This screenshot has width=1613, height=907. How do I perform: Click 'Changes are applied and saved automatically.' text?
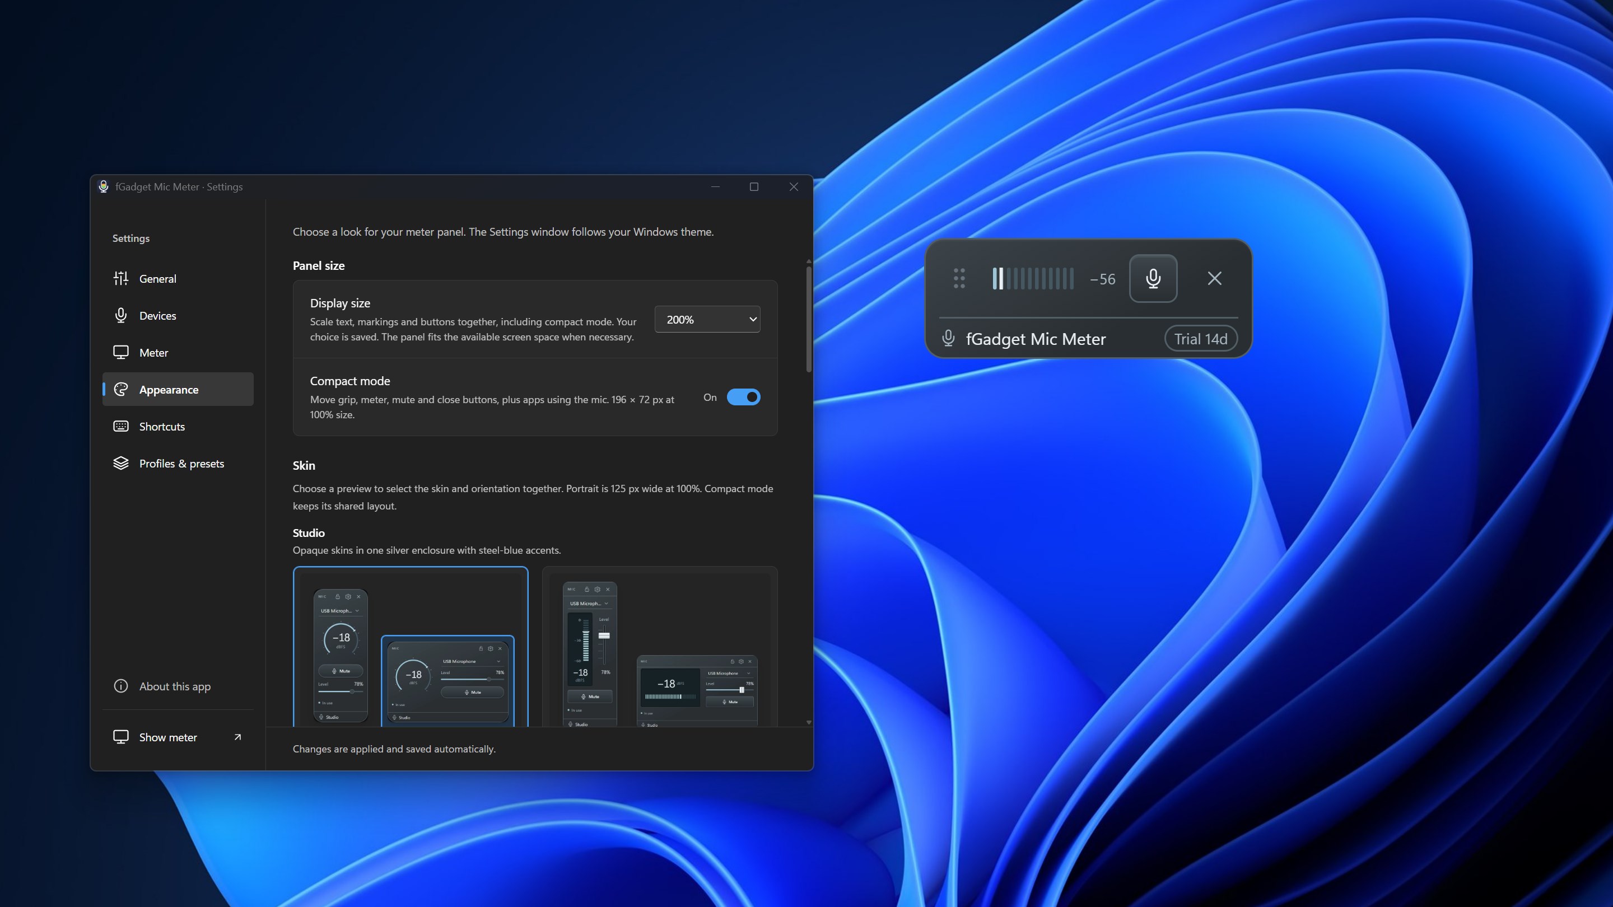(x=394, y=749)
